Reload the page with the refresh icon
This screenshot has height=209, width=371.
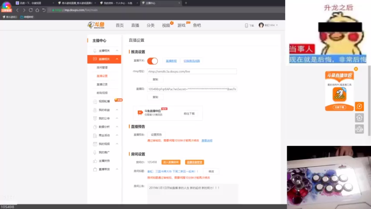pos(31,10)
